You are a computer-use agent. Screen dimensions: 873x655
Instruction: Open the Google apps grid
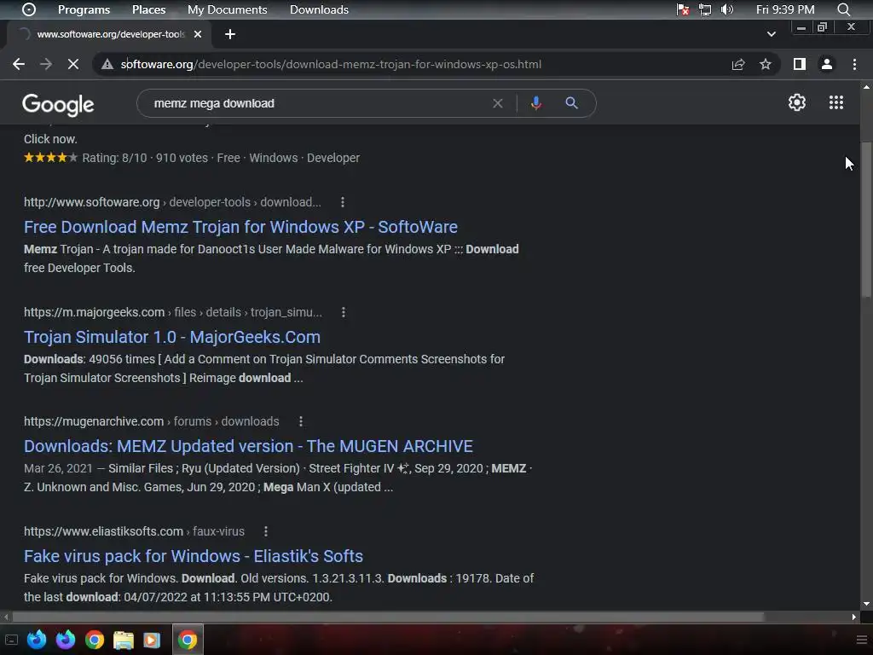(835, 102)
